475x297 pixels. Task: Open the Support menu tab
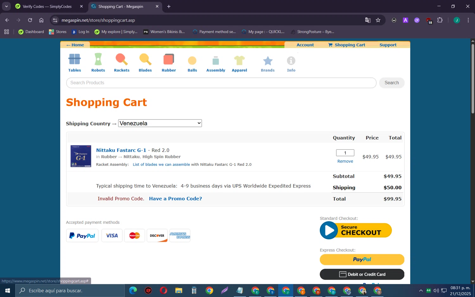click(388, 45)
